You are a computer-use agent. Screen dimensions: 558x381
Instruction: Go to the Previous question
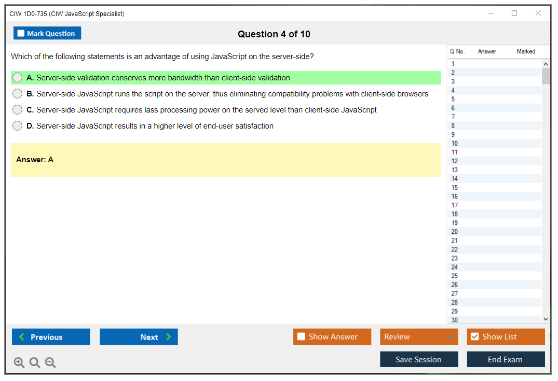pyautogui.click(x=51, y=337)
